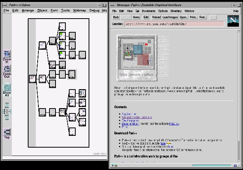This screenshot has width=243, height=170.
Task: Click the Location URL field in Netscape
Action: click(x=174, y=24)
